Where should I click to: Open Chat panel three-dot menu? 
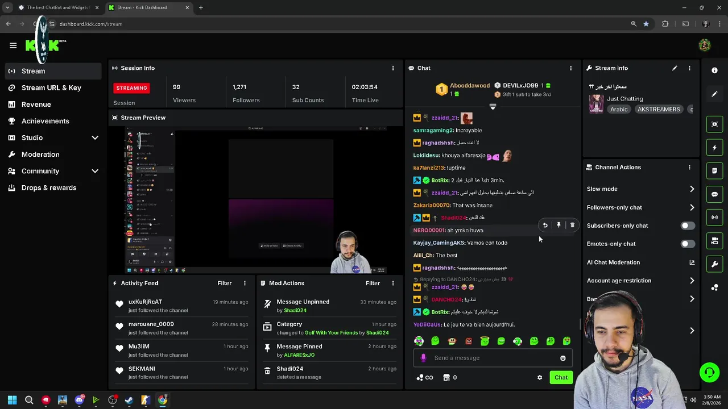point(570,68)
